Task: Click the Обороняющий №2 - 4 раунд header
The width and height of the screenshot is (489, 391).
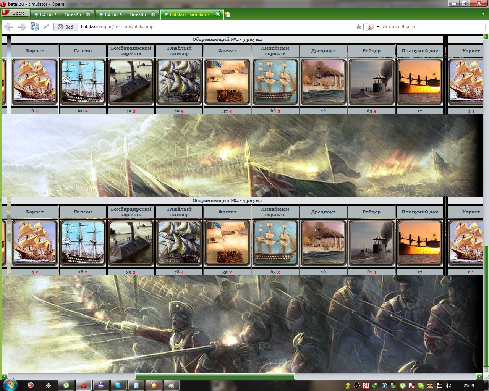Action: pyautogui.click(x=227, y=200)
